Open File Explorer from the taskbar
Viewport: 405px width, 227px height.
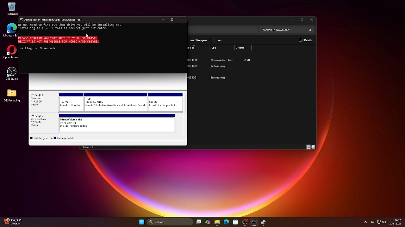pos(217,222)
